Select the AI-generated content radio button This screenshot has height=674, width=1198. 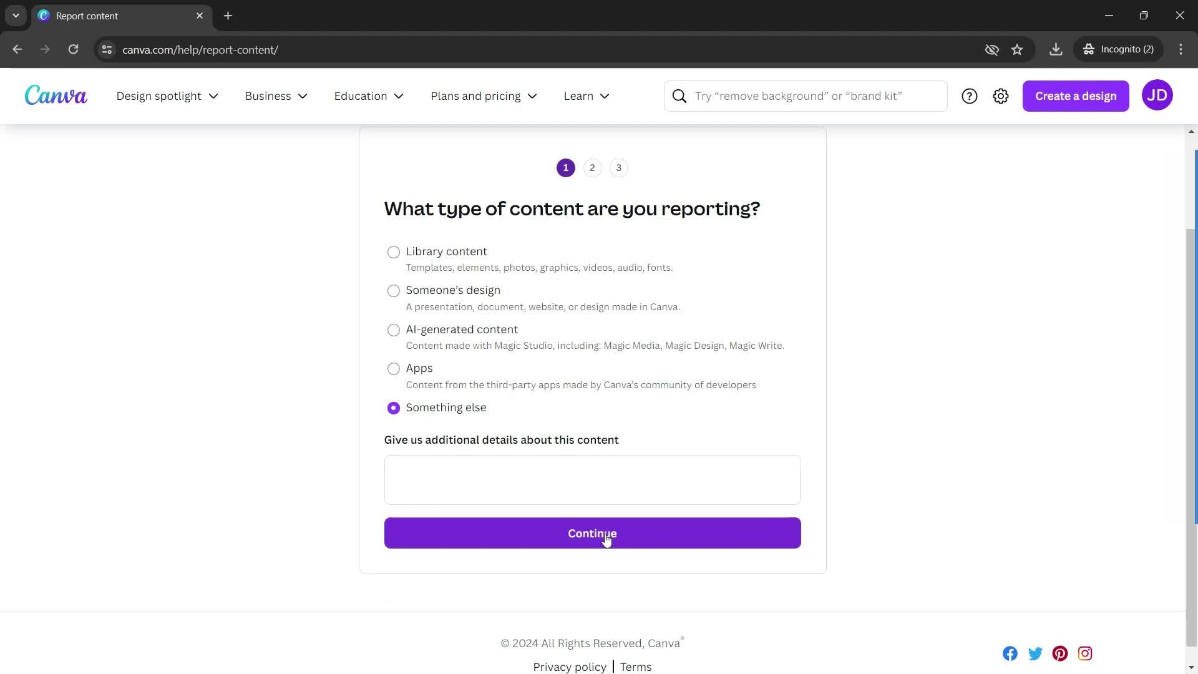tap(393, 329)
